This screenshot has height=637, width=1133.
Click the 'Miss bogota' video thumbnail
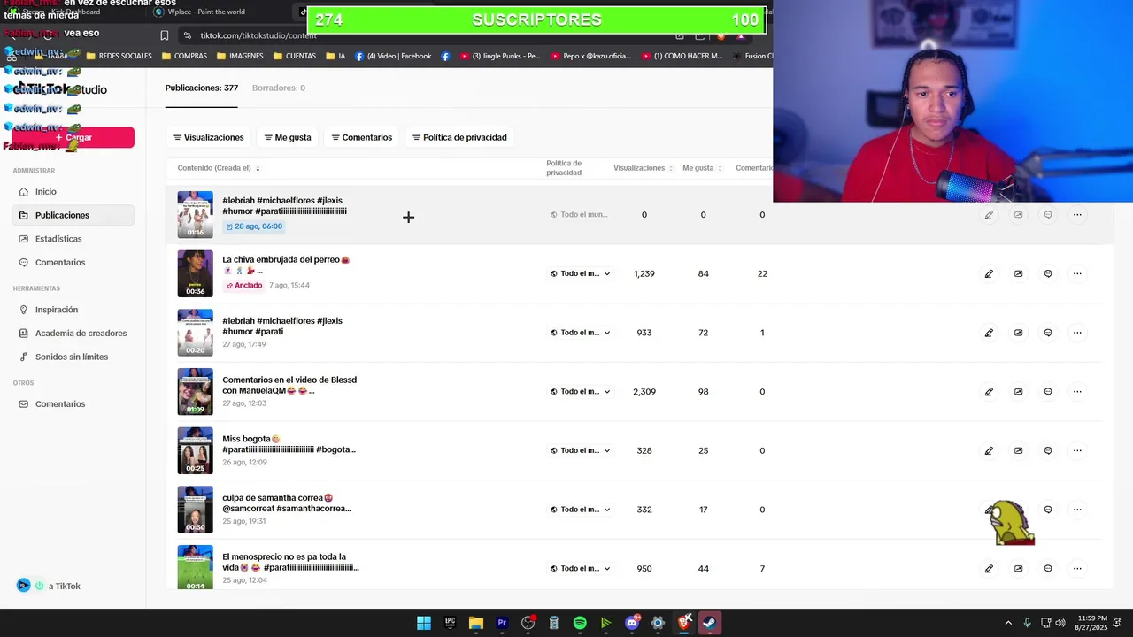click(195, 450)
